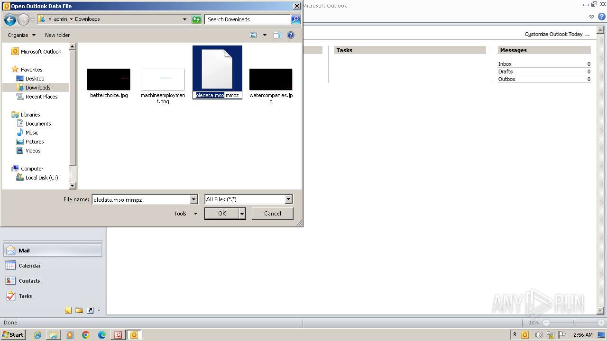607x341 pixels.
Task: Expand the File name history dropdown
Action: tap(193, 199)
